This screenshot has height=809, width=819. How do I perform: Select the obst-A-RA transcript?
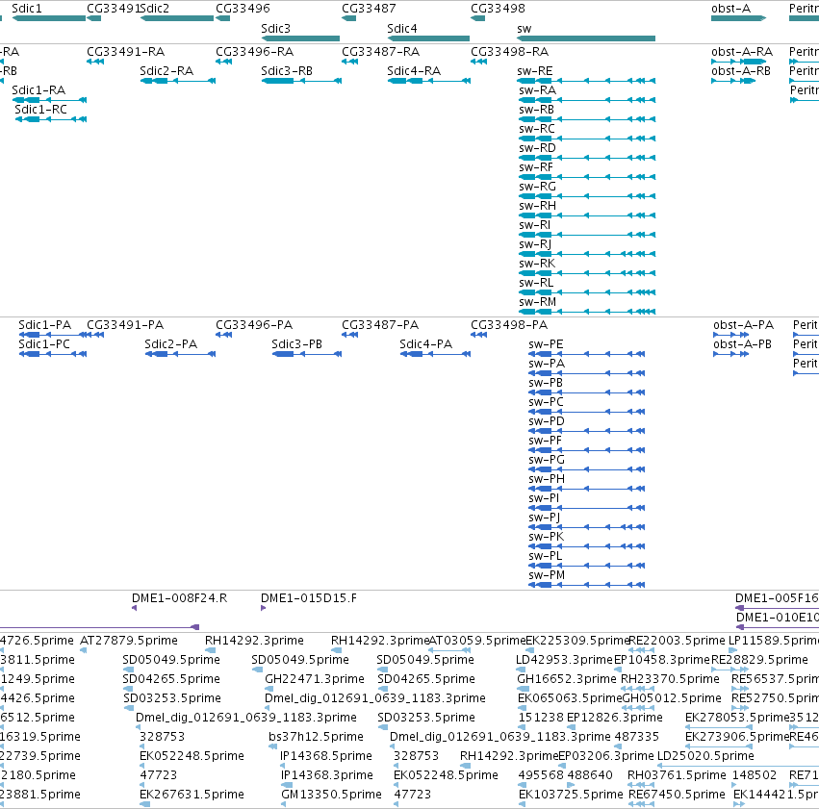coord(738,62)
